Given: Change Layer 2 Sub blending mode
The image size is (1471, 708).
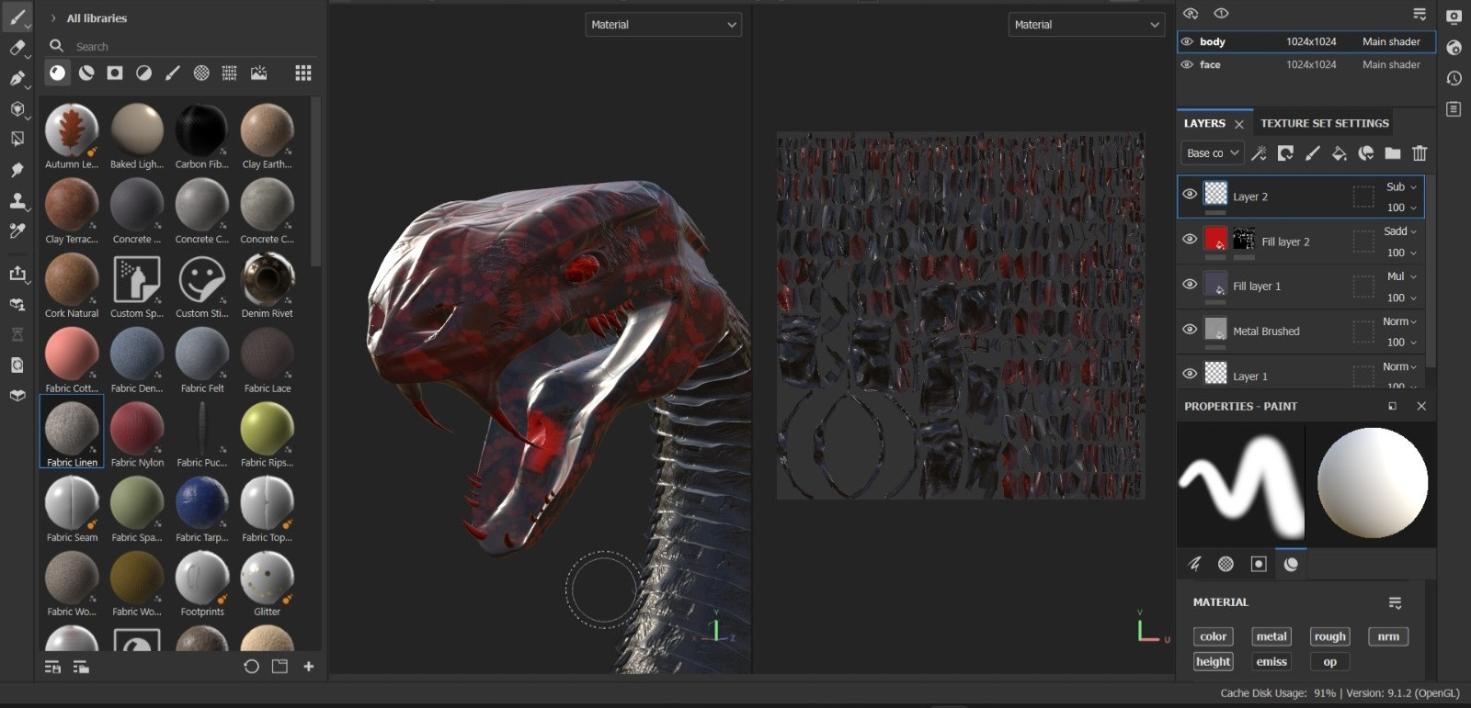Looking at the screenshot, I should 1401,186.
